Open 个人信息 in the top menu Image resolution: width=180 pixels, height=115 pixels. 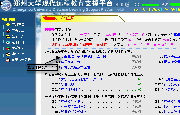pos(139,9)
